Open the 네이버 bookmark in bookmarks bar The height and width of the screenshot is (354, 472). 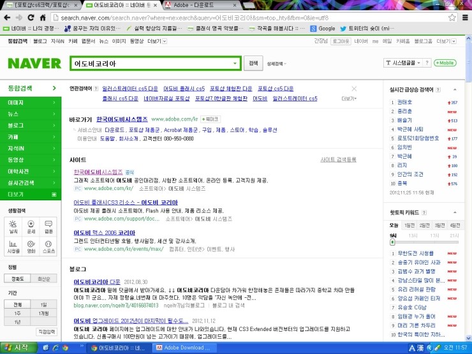[x=31, y=29]
